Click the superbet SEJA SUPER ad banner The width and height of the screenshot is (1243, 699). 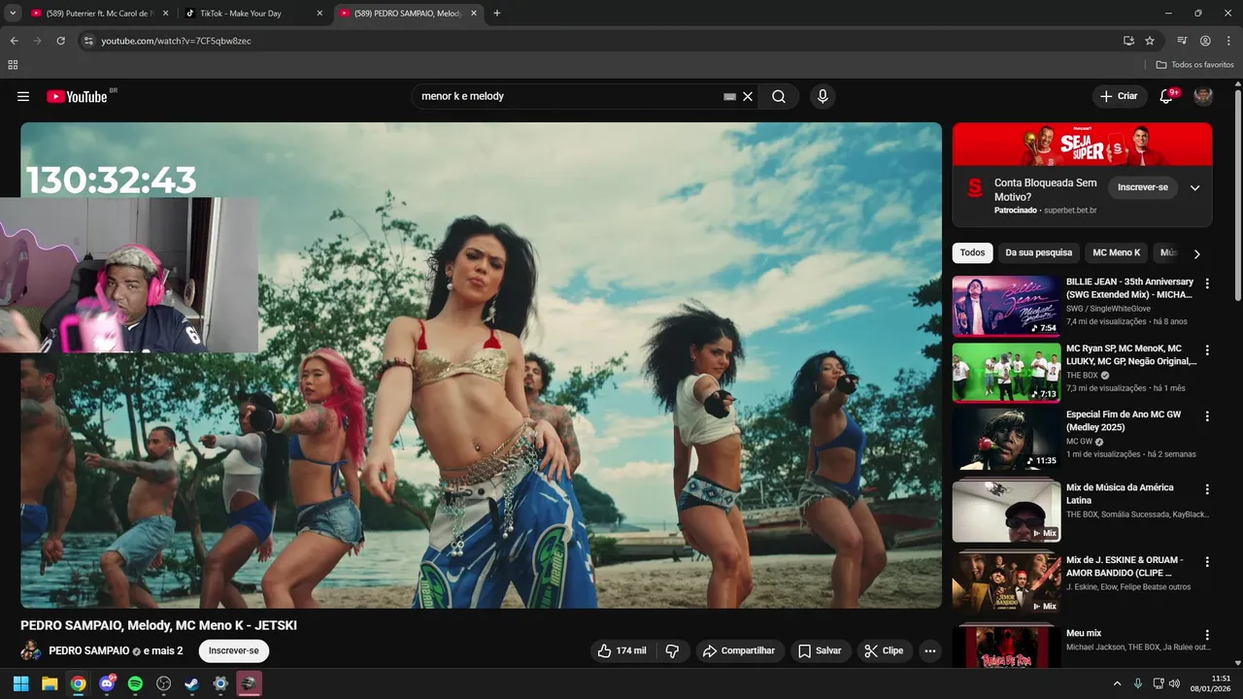click(1082, 145)
